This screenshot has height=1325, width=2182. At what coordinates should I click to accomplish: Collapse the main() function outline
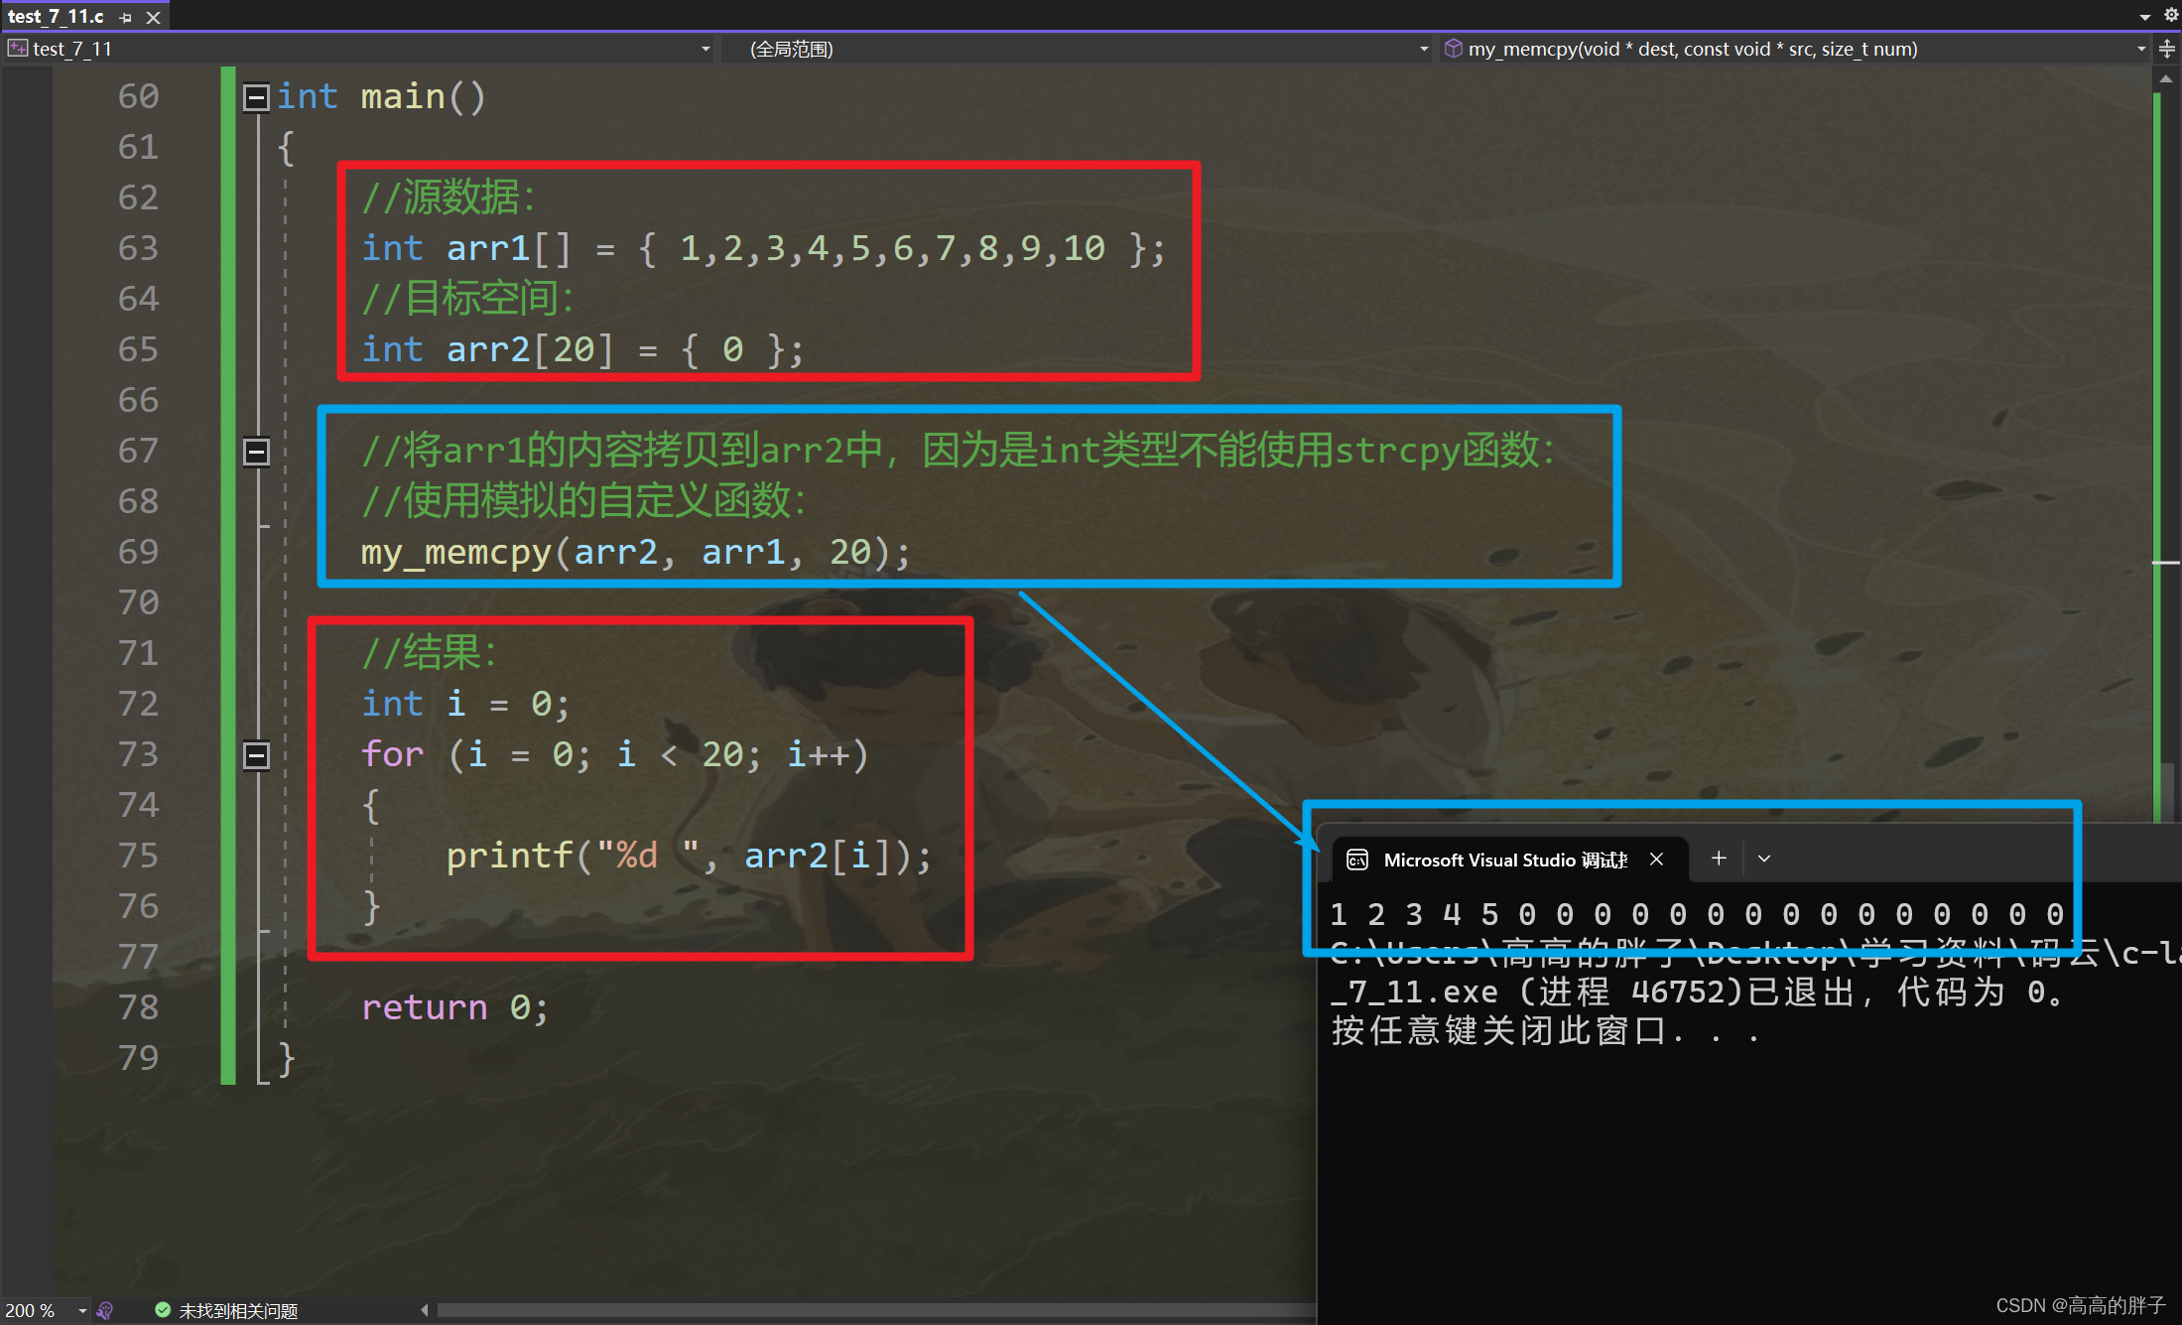(x=256, y=96)
